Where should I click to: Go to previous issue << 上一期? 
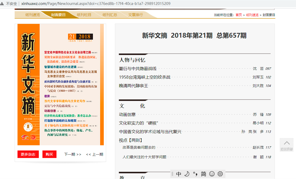coord(95,155)
